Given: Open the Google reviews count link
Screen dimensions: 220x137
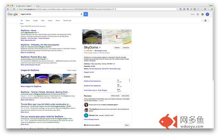Looking at the screenshot, I should point(101,51).
